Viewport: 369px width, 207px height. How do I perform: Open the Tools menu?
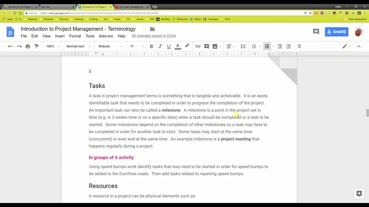point(90,36)
